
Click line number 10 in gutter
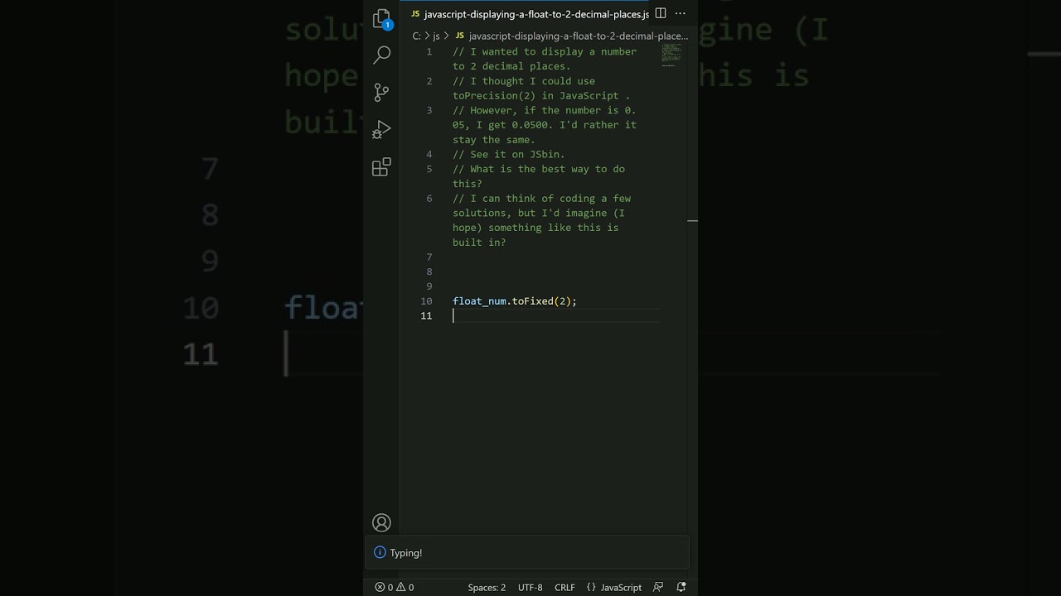click(426, 301)
